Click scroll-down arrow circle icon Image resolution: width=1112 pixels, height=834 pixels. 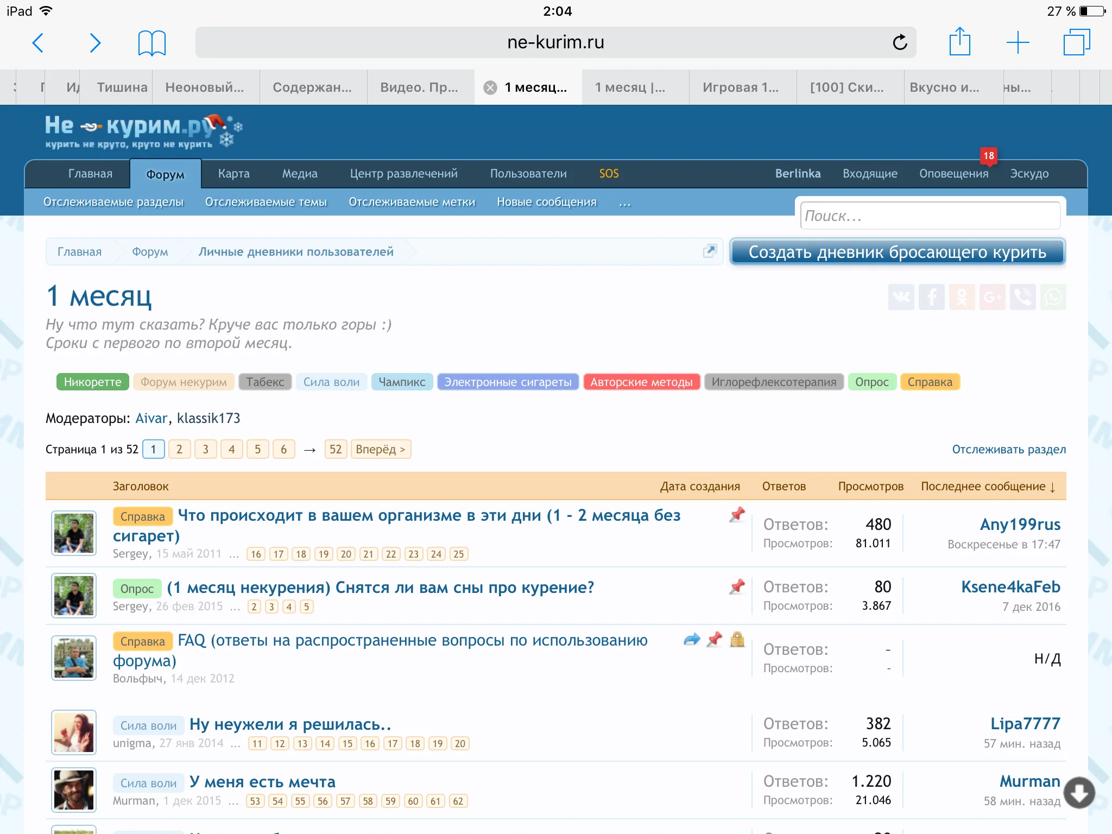tap(1079, 793)
